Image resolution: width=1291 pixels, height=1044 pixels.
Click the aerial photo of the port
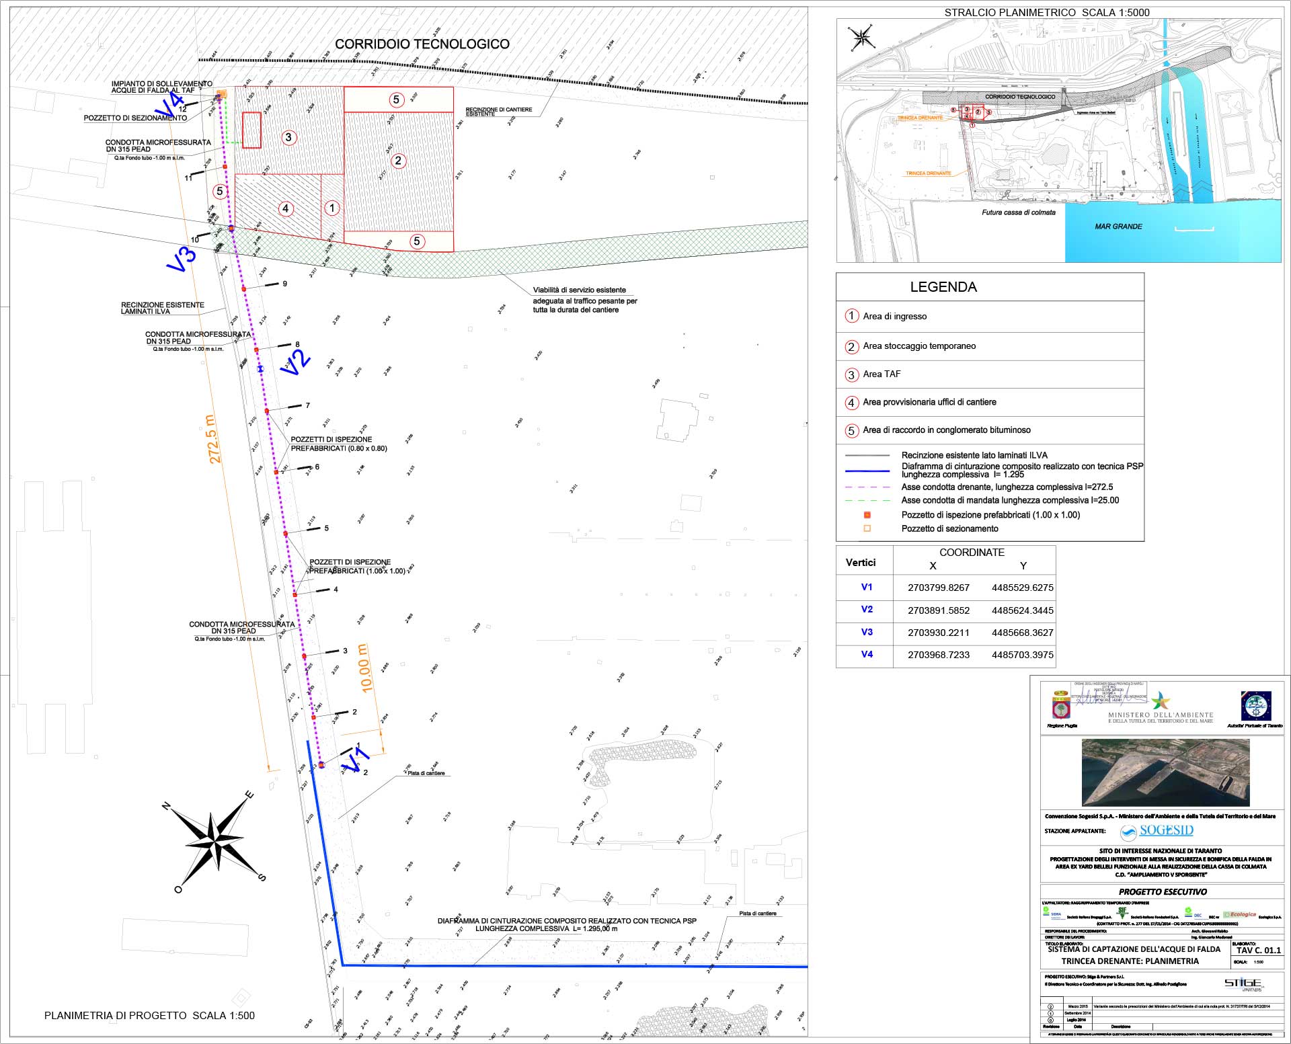coord(1165,772)
